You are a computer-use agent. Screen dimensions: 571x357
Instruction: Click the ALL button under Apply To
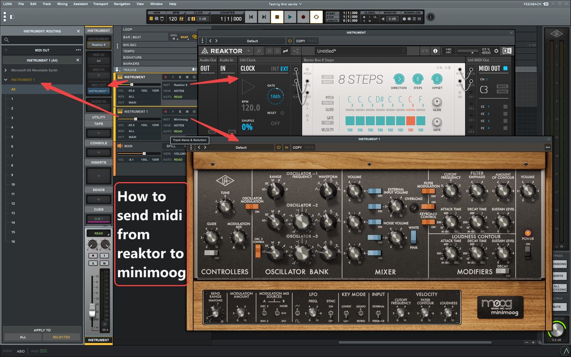click(x=23, y=337)
